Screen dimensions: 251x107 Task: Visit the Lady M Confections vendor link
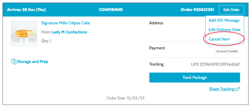(x=69, y=32)
